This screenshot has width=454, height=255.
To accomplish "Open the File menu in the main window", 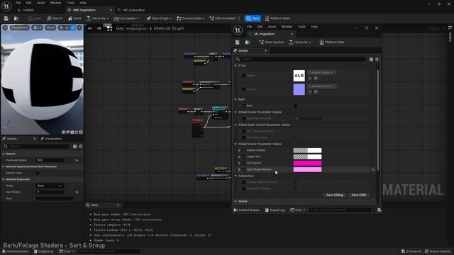I will pyautogui.click(x=18, y=3).
